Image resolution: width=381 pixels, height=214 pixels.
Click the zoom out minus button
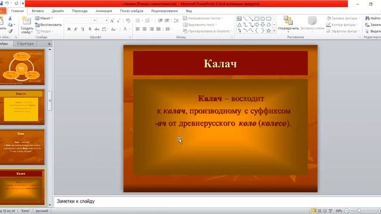point(346,211)
